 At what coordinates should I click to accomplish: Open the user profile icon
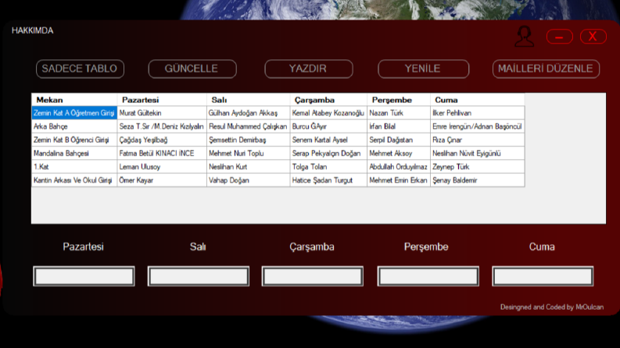click(525, 37)
